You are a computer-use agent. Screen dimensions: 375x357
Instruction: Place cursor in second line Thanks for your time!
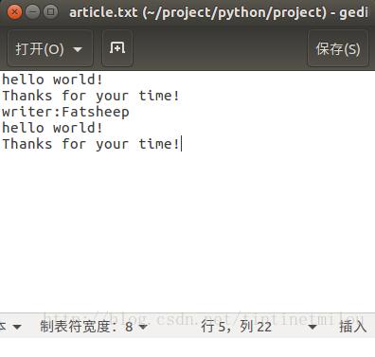point(91,96)
